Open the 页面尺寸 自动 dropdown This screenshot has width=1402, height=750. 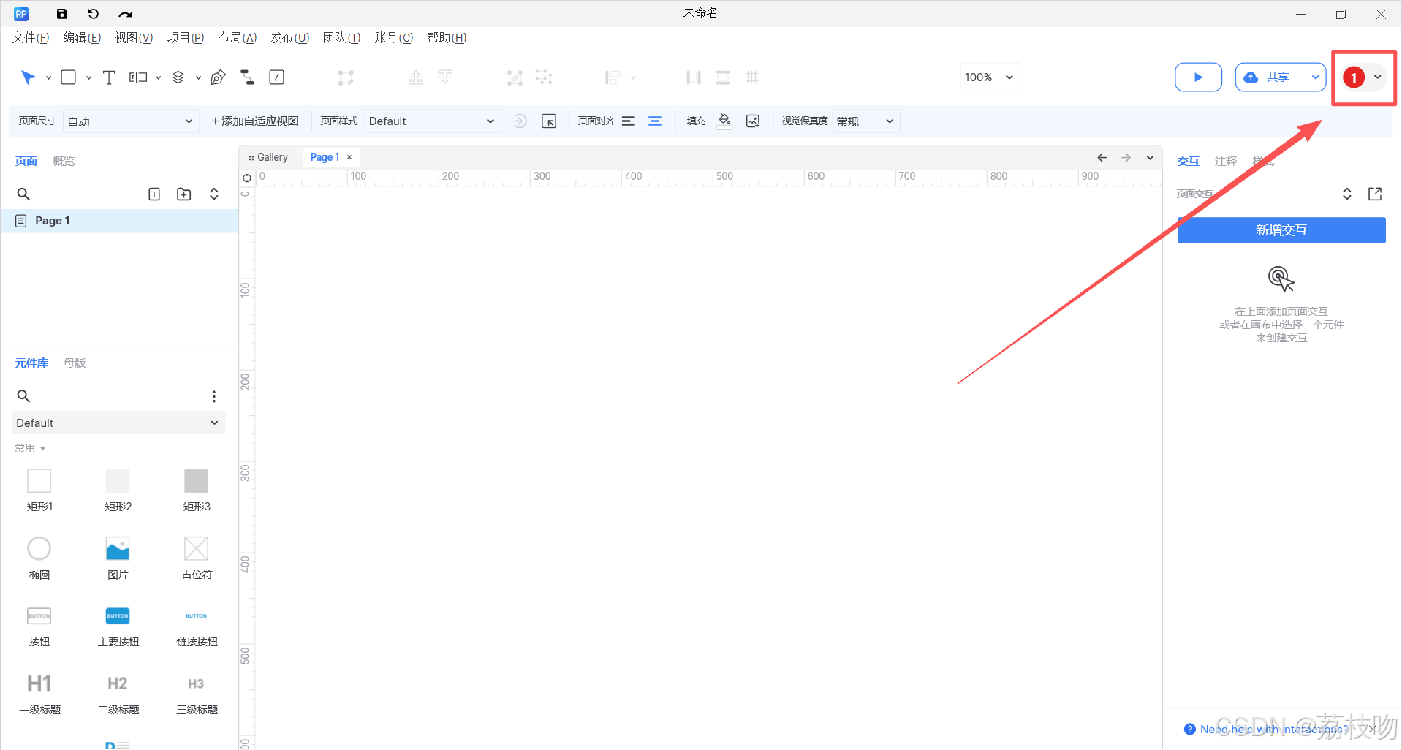[x=129, y=121]
